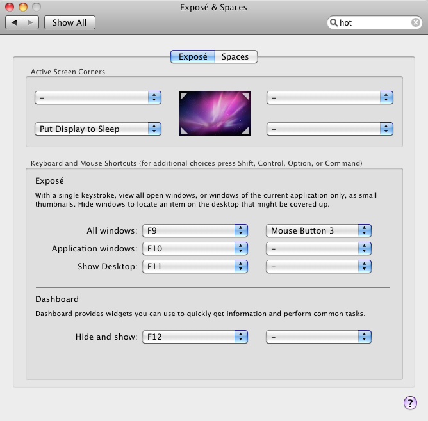Minimize the window with the yellow button

23,7
